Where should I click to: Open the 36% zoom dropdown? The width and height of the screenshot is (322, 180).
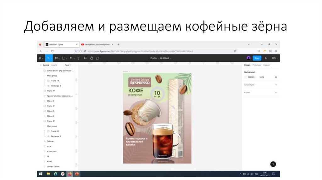click(x=275, y=58)
